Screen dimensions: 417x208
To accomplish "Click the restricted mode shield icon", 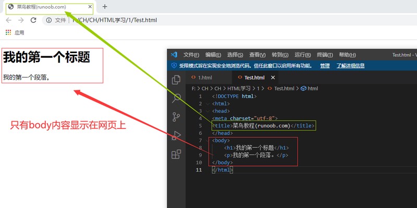I will click(174, 66).
